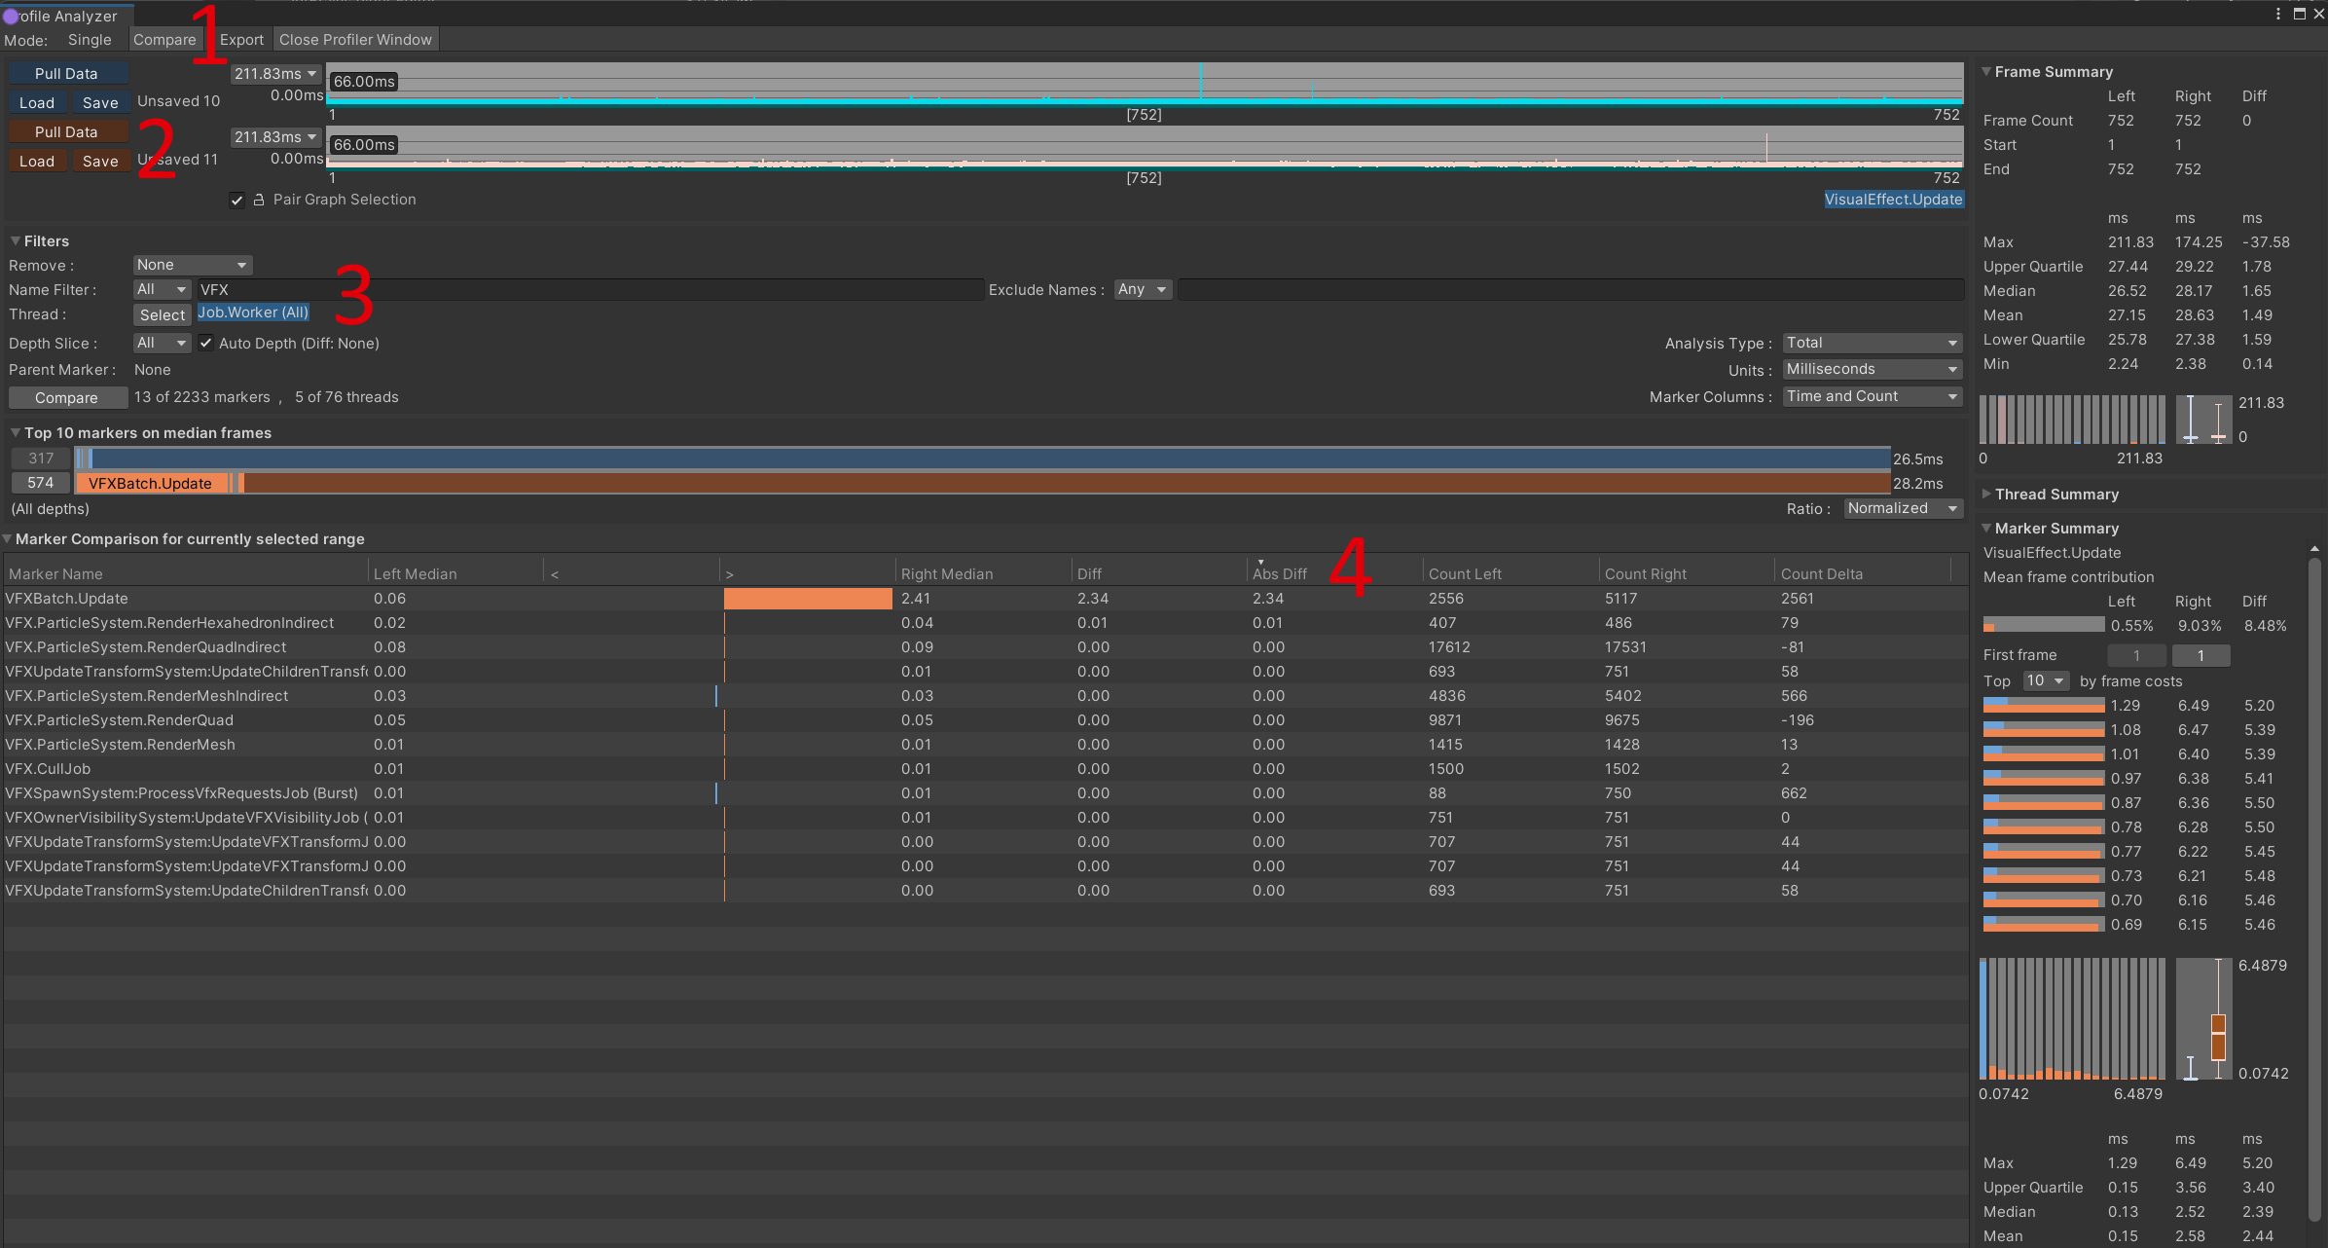Viewport: 2328px width, 1248px height.
Task: Open the window options kebab menu icon
Action: pos(2278,14)
